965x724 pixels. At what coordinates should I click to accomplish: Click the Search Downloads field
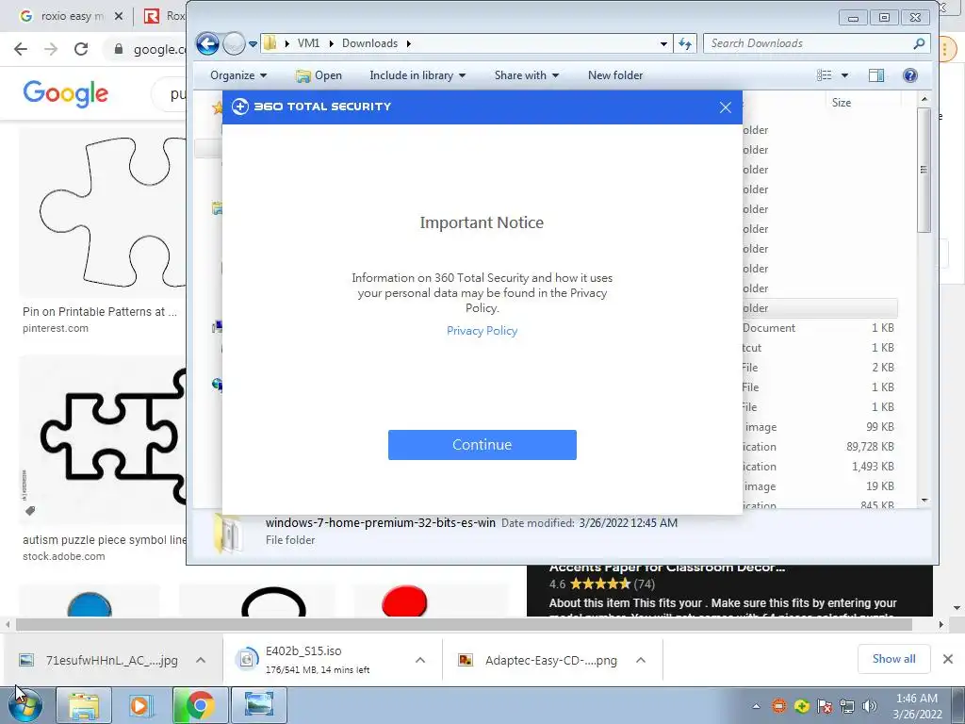pyautogui.click(x=807, y=43)
